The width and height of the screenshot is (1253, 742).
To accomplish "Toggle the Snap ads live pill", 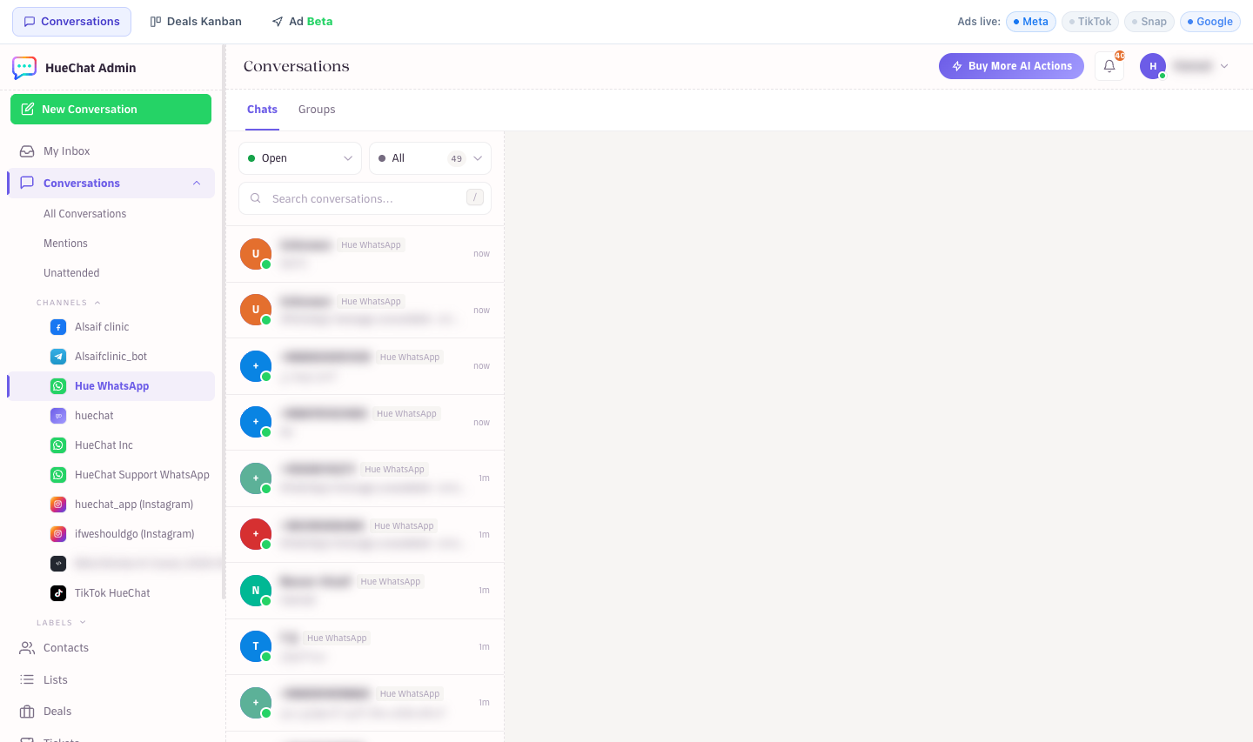I will 1149,22.
